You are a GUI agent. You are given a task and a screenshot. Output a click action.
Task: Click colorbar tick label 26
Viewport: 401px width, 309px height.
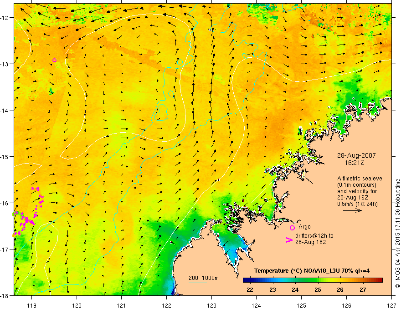click(x=340, y=290)
